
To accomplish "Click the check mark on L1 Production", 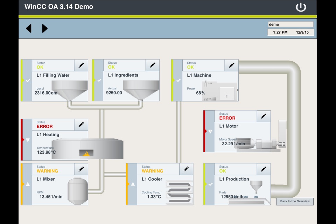I will click(210, 184).
